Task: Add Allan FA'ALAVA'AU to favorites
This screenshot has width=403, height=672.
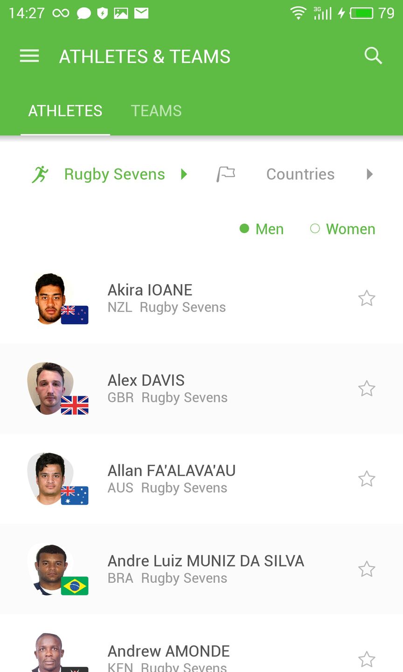Action: click(367, 479)
